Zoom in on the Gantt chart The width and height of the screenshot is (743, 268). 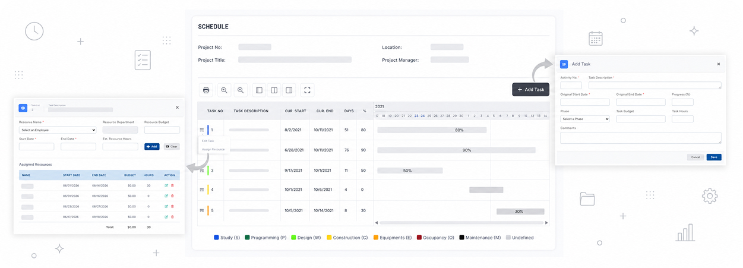(224, 90)
